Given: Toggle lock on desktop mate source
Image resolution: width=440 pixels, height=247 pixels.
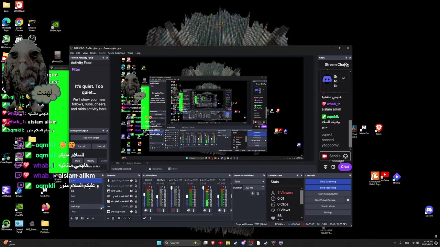Looking at the screenshot, I should point(135,212).
